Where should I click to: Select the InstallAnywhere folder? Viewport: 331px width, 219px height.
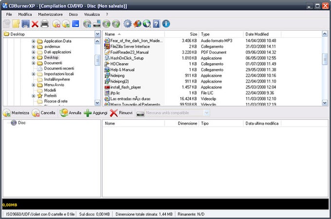tap(57, 79)
